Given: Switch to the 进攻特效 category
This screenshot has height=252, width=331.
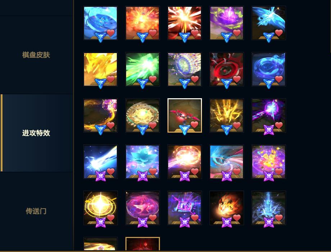Looking at the screenshot, I should click(36, 133).
